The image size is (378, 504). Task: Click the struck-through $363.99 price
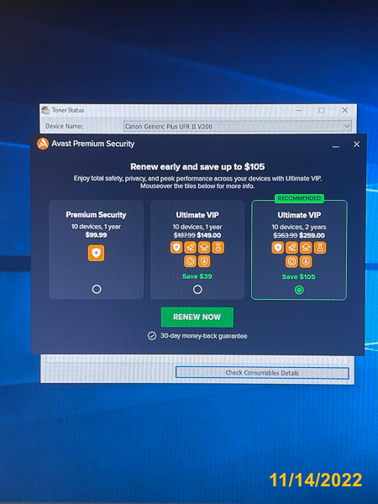coord(285,235)
